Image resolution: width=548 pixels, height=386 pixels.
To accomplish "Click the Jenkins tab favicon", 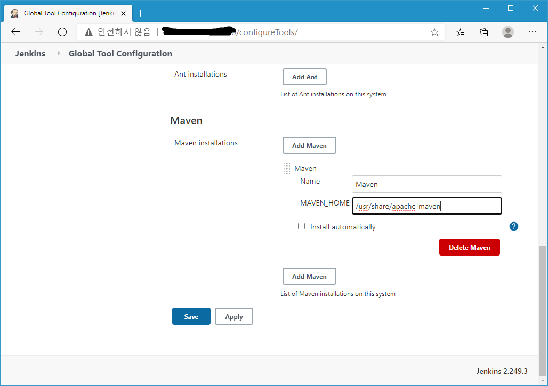I will 14,13.
